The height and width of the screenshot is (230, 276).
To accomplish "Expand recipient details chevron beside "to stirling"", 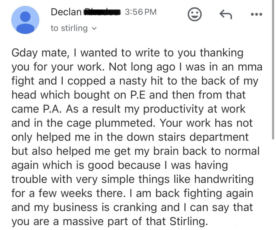I will 94,28.
